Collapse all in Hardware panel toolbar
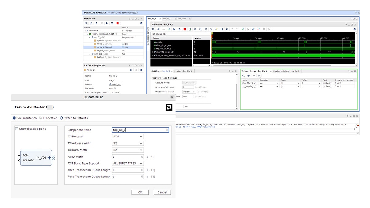The height and width of the screenshot is (208, 370). 91,23
